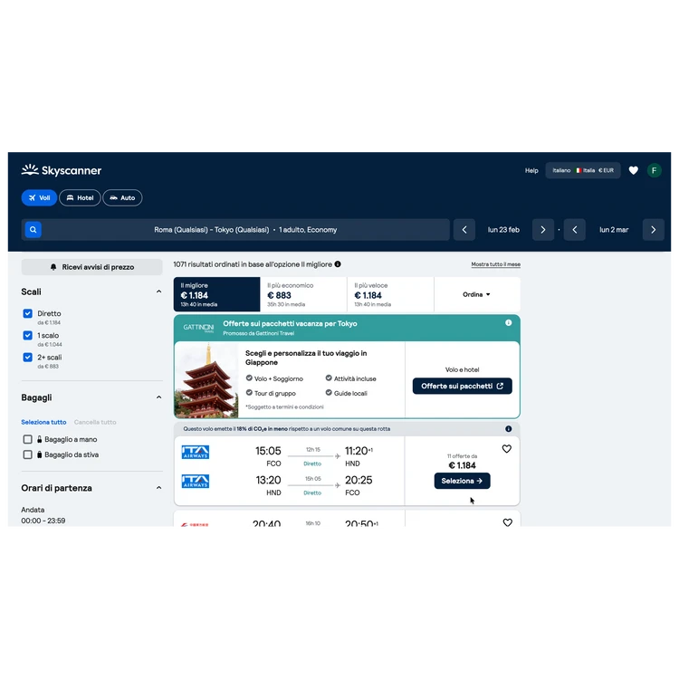Collapse the Bagagli section
The width and height of the screenshot is (679, 679).
click(159, 397)
